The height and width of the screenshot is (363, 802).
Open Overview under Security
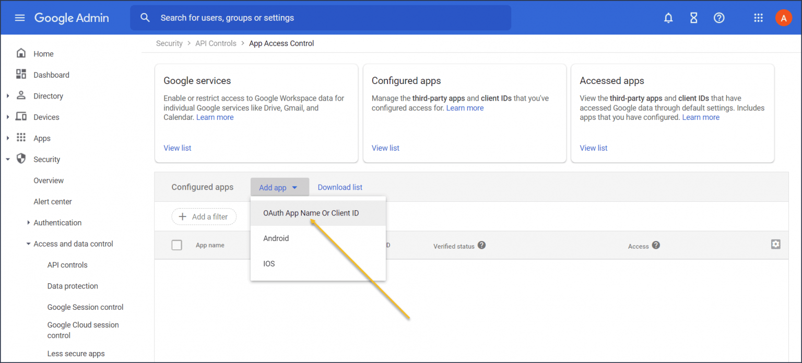point(49,180)
